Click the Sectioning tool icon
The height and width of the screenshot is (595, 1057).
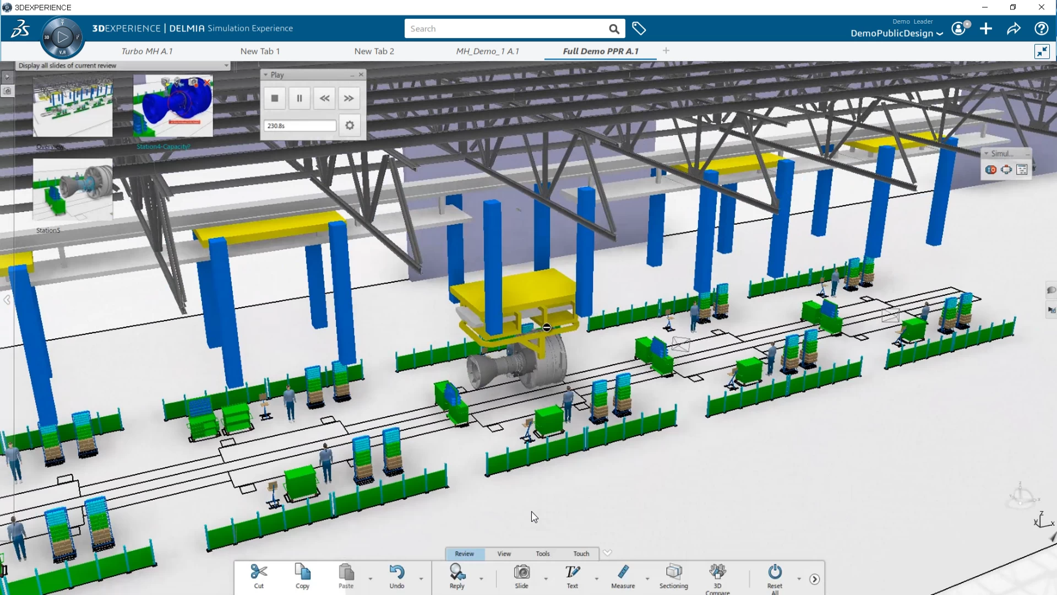pos(673,572)
